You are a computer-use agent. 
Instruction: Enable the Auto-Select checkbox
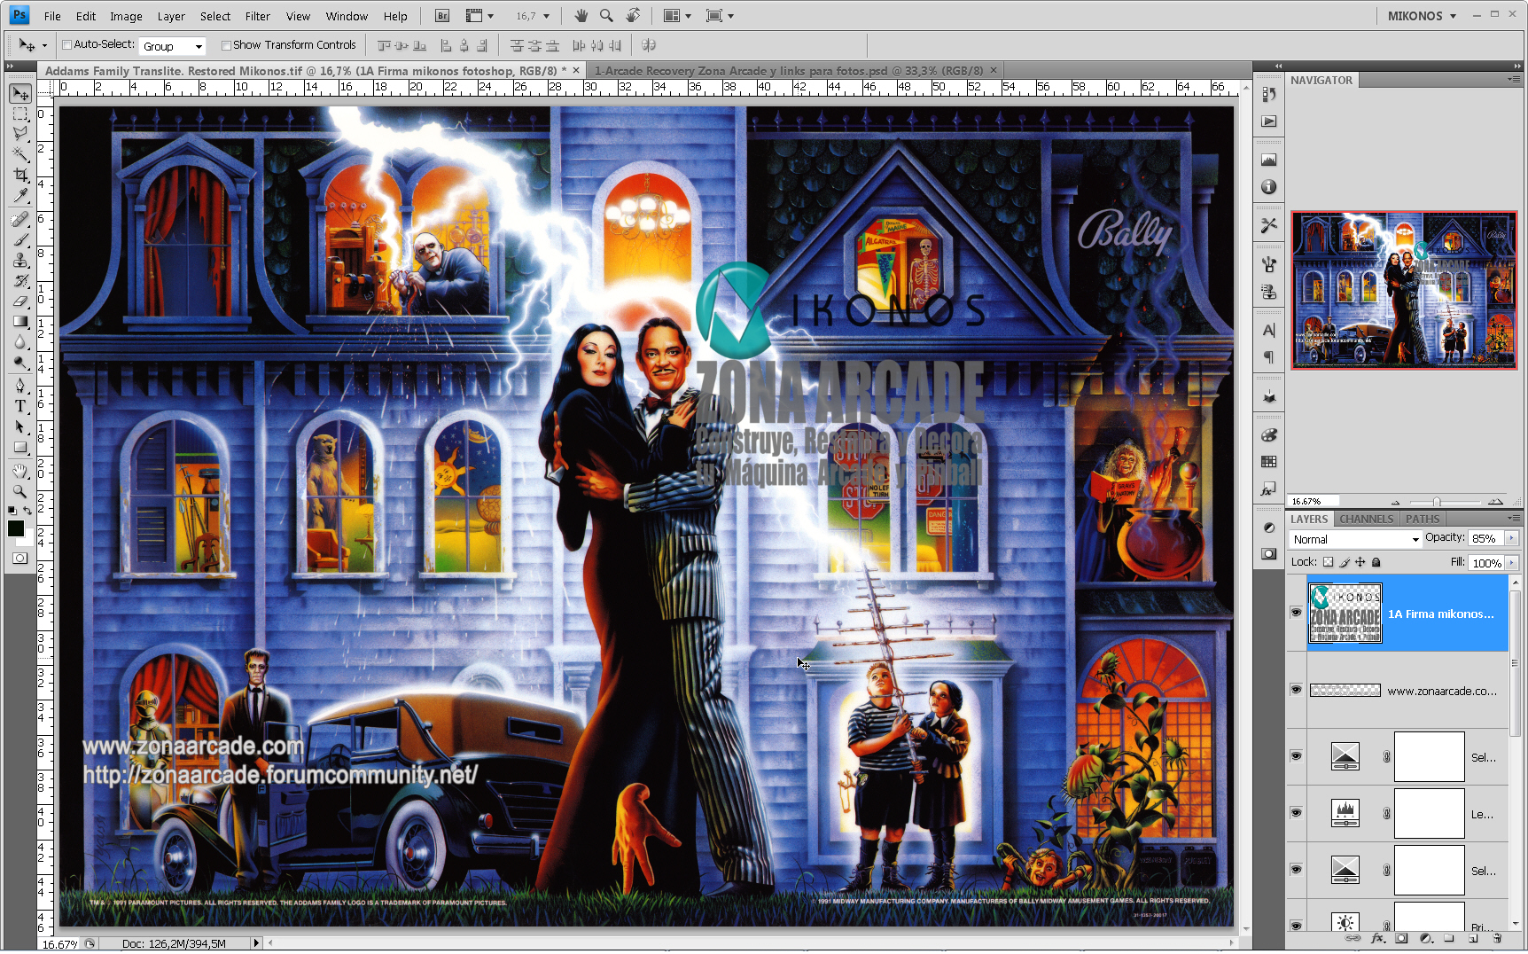pyautogui.click(x=66, y=45)
